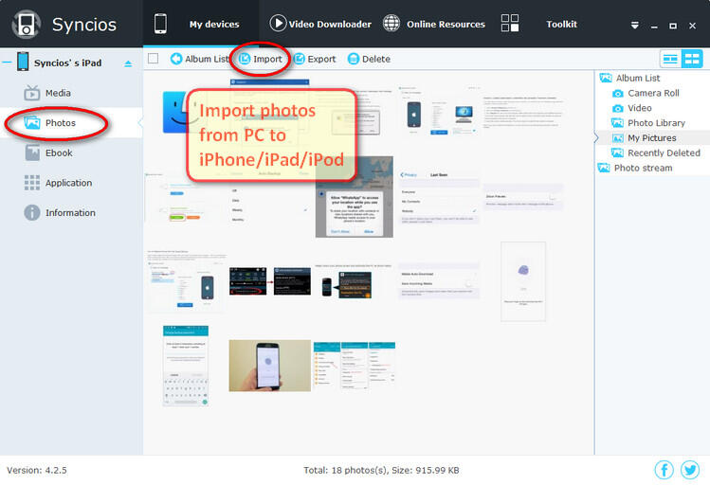The height and width of the screenshot is (485, 710).
Task: Select the hand holding phone thumbnail
Action: tap(270, 366)
